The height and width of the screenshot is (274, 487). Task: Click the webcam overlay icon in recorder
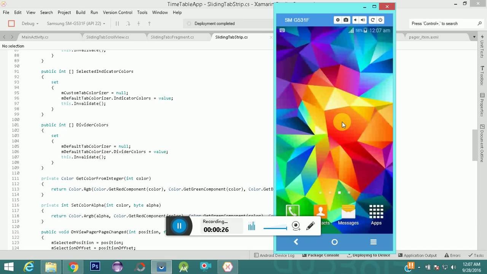pos(296,226)
